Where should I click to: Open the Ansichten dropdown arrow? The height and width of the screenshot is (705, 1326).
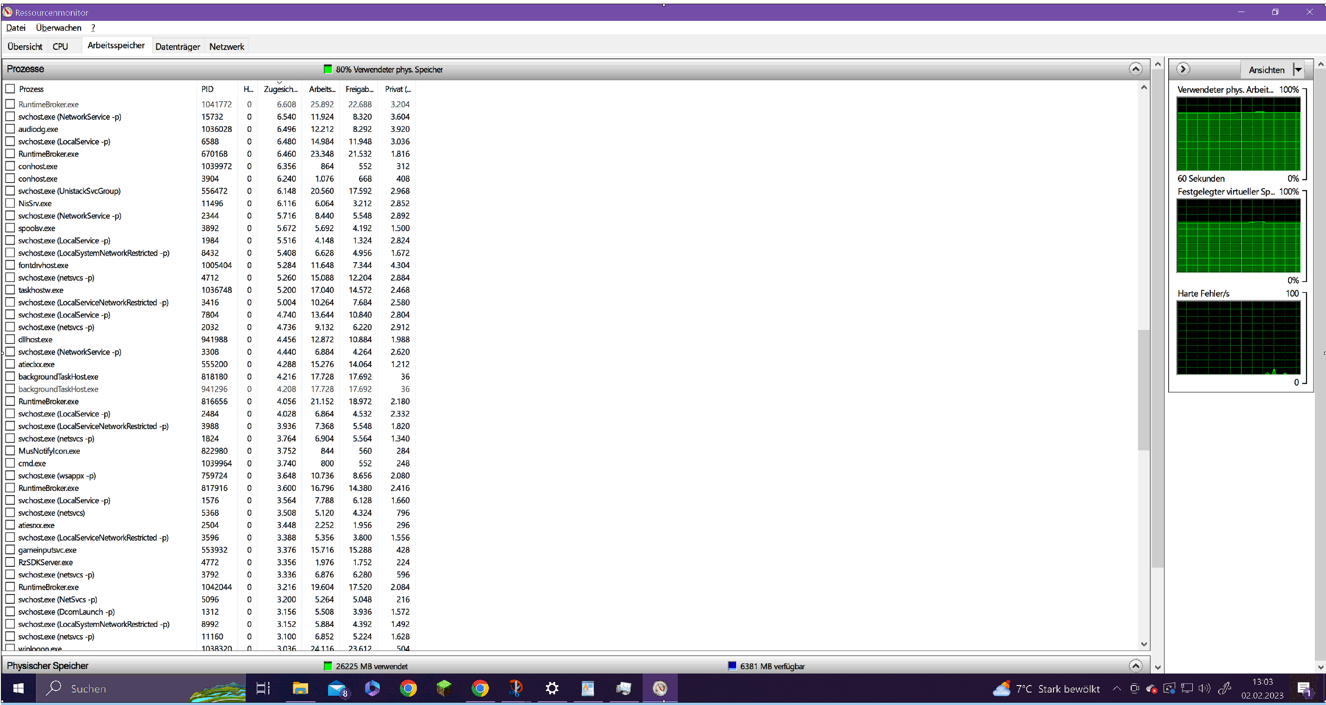click(x=1298, y=69)
